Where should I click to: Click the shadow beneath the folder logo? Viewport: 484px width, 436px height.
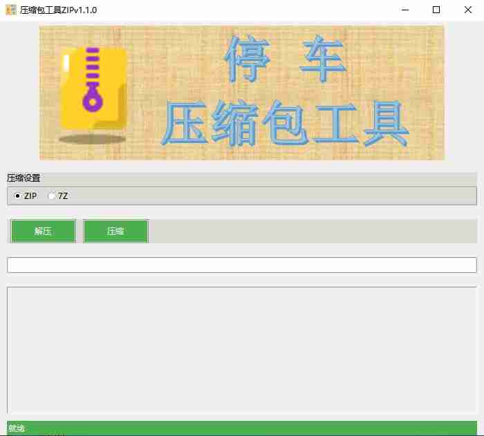[x=92, y=140]
